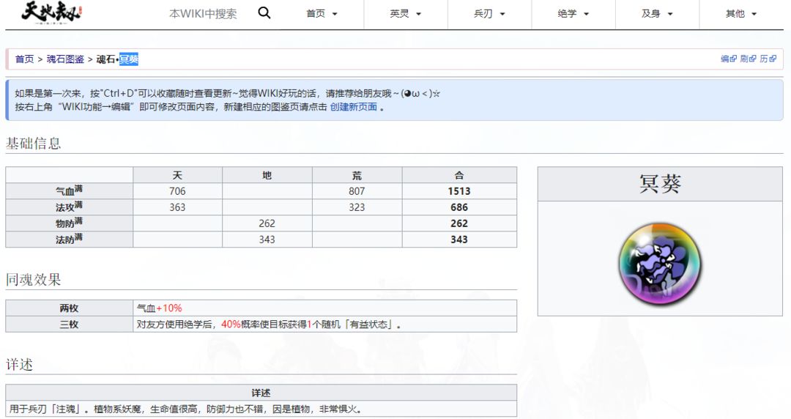Click the 合 column header
The height and width of the screenshot is (419, 791).
[x=459, y=175]
